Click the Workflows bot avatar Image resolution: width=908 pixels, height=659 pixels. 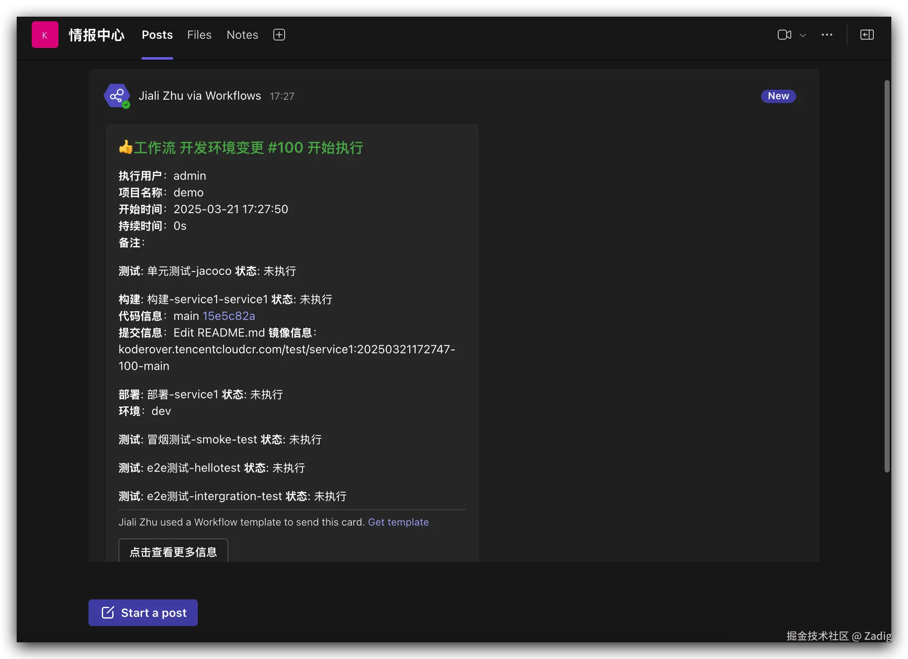click(x=117, y=96)
